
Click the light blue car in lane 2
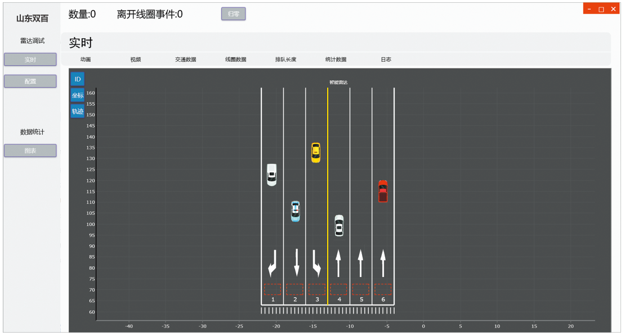295,211
